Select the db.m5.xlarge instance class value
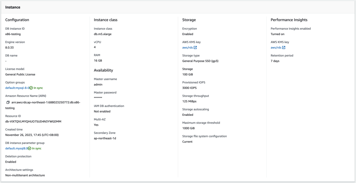Image resolution: width=356 pixels, height=183 pixels. tap(103, 34)
